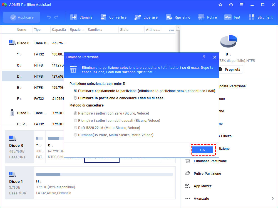Select Riempire i settori con Zero option

[111, 113]
